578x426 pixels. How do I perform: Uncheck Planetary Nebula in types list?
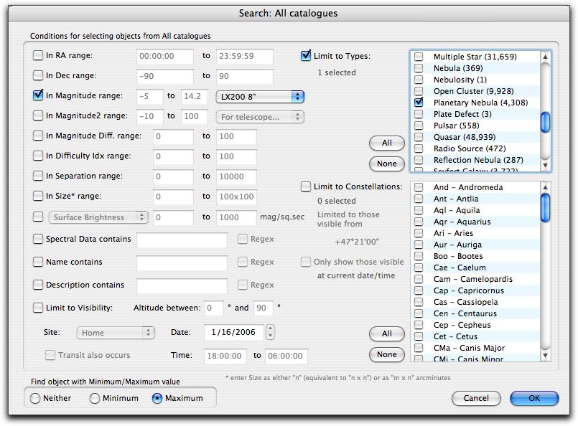click(419, 103)
